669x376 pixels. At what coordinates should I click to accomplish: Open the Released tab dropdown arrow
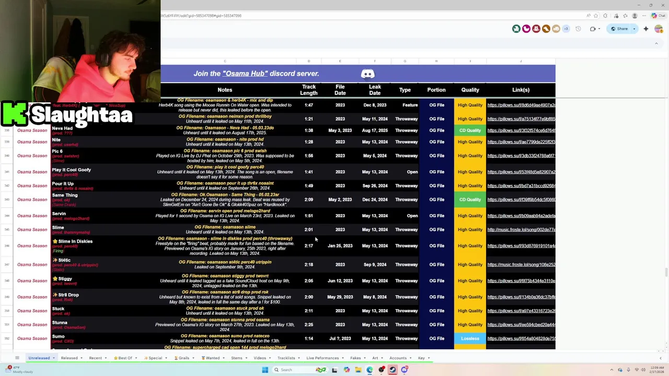pyautogui.click(x=82, y=358)
